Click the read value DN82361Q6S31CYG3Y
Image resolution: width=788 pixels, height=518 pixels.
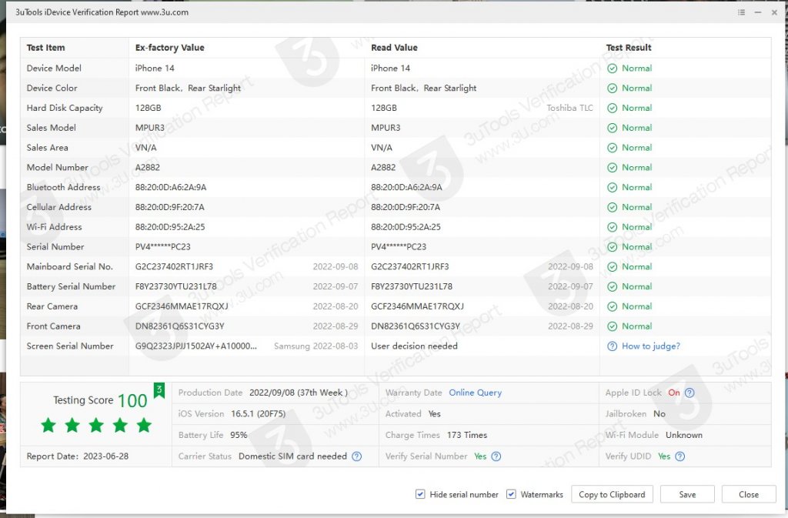(x=416, y=326)
